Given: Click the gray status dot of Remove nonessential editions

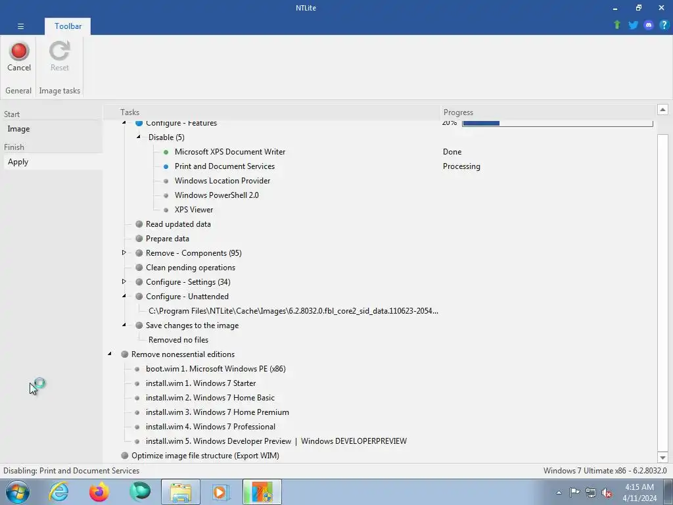Looking at the screenshot, I should [124, 354].
